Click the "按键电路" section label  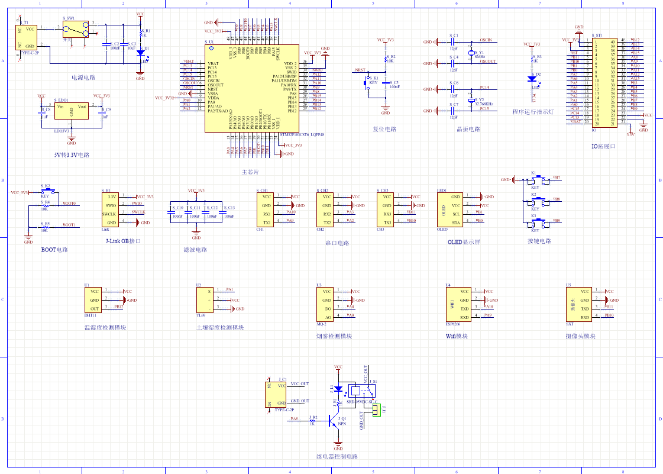[539, 241]
